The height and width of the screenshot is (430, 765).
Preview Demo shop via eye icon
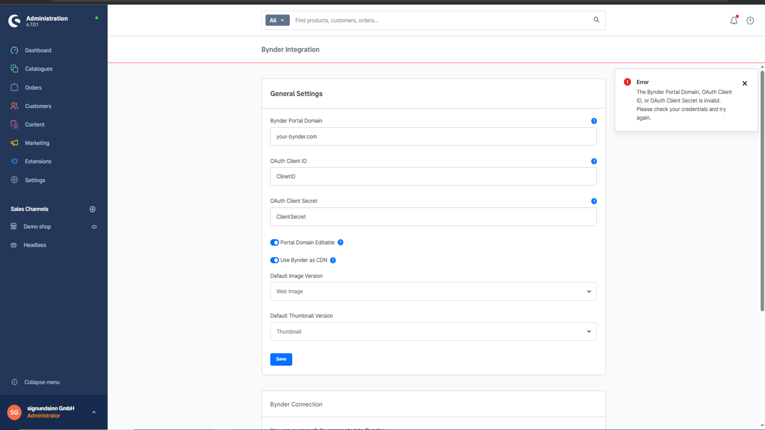94,227
